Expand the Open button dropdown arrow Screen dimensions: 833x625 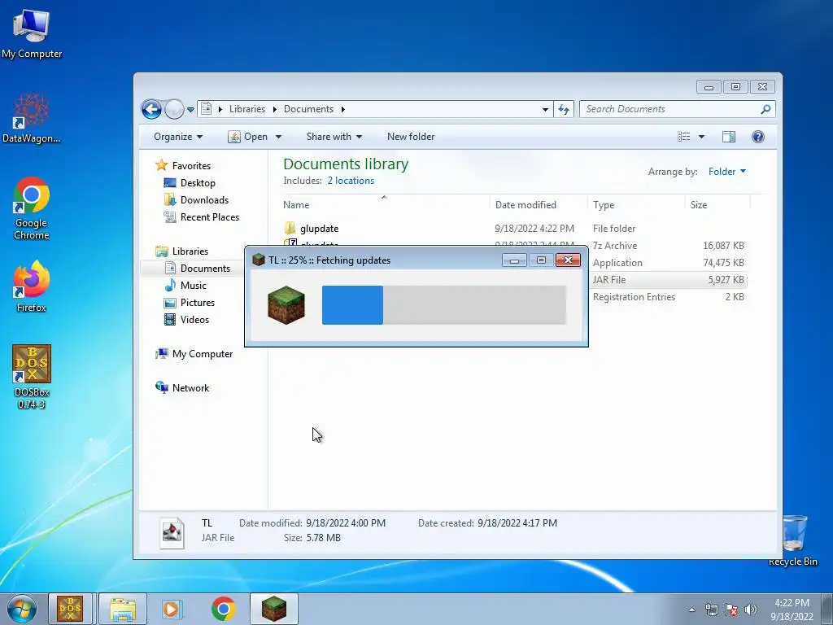coord(278,137)
